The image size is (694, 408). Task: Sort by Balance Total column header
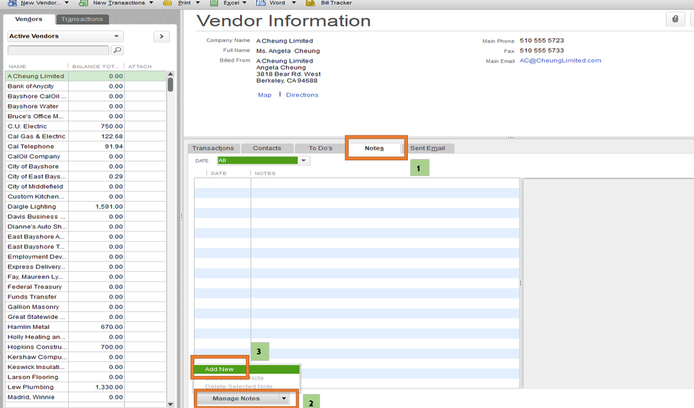click(x=96, y=66)
